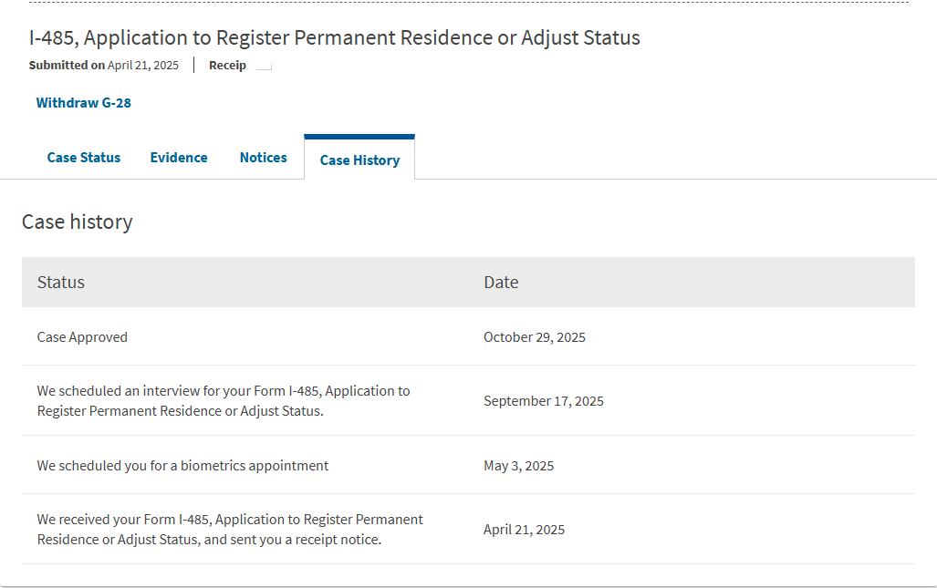This screenshot has height=588, width=937.
Task: Click the Case history section heading
Action: (x=78, y=222)
